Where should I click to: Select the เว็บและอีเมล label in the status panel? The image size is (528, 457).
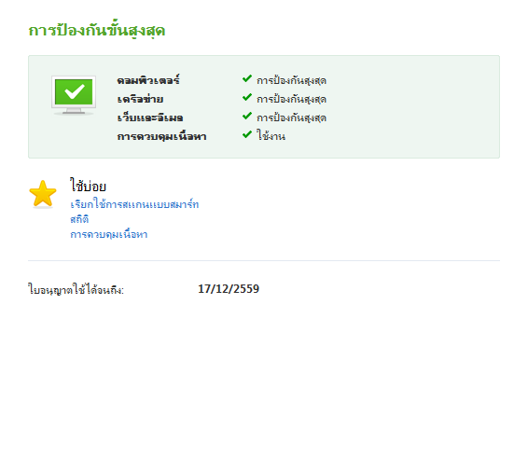[150, 118]
